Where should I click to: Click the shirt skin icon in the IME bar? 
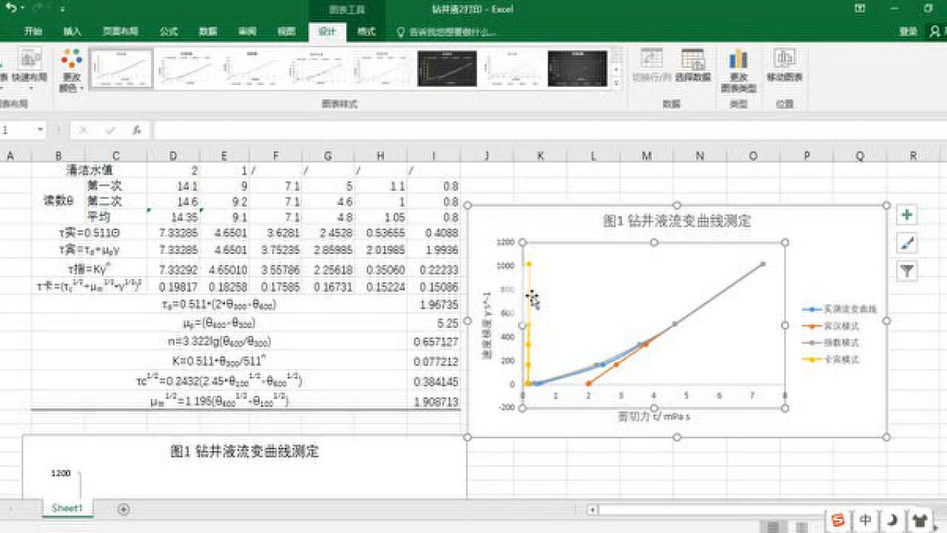pyautogui.click(x=920, y=520)
